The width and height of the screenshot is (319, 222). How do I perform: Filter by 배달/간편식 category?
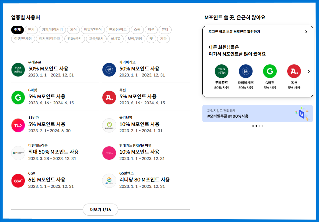pos(93,30)
